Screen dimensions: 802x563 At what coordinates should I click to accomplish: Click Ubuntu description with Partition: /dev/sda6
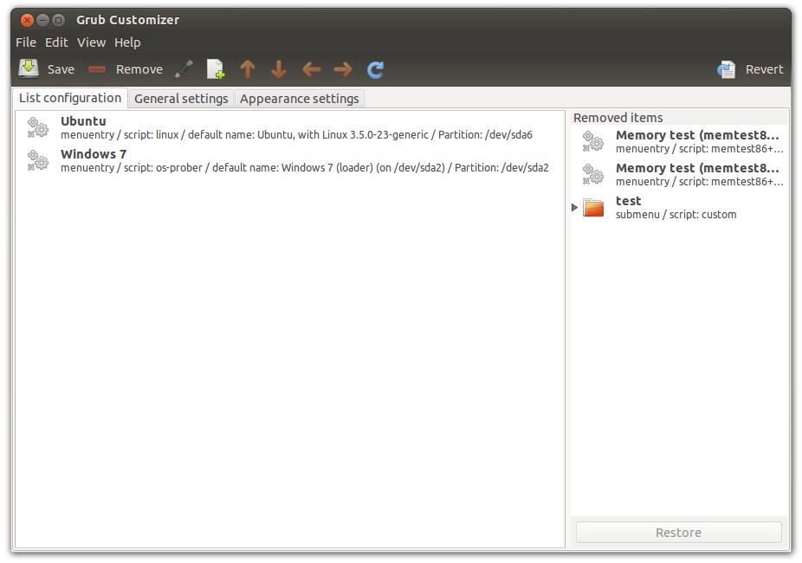(x=296, y=135)
